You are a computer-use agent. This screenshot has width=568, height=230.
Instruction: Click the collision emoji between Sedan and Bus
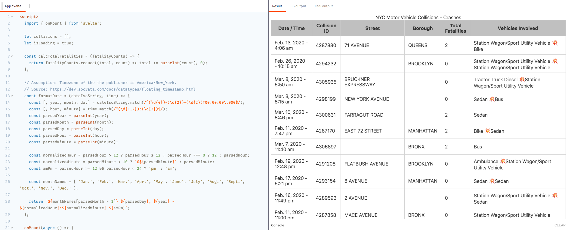(x=492, y=99)
